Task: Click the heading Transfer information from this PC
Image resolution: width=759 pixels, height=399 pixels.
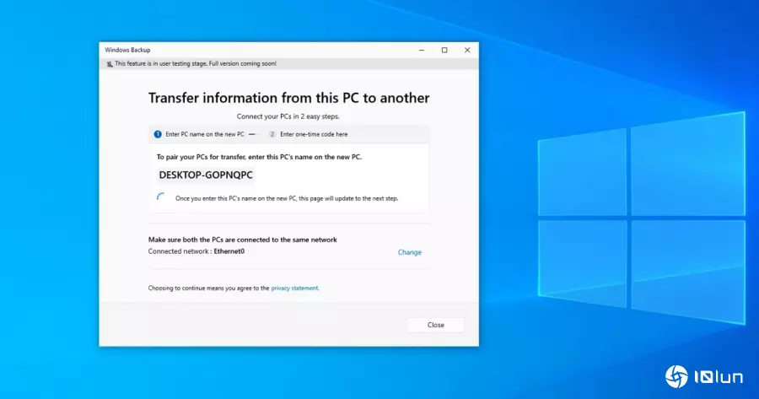Action: click(x=289, y=98)
